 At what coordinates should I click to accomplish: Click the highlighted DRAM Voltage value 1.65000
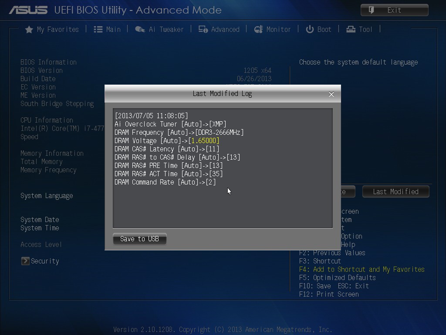204,141
